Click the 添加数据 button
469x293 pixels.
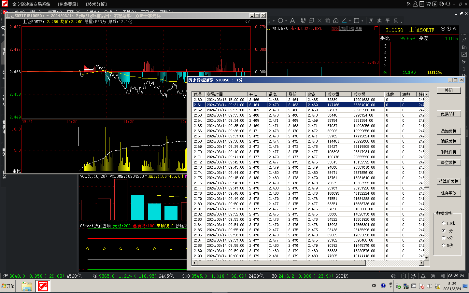click(x=449, y=131)
